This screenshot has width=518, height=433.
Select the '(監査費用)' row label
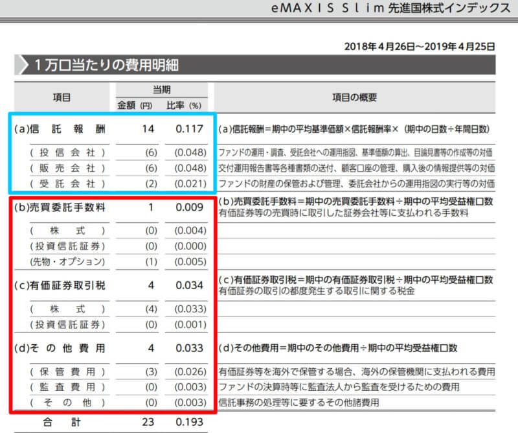(x=68, y=387)
